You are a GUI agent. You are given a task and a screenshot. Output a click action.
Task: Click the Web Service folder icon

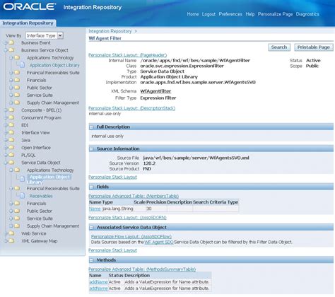(11, 233)
